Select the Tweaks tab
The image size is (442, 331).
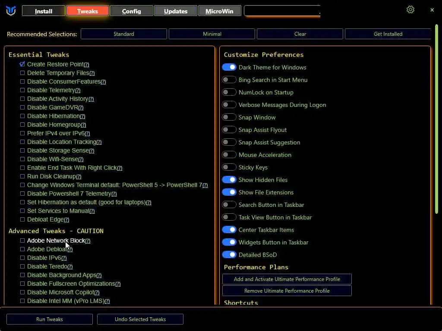87,11
